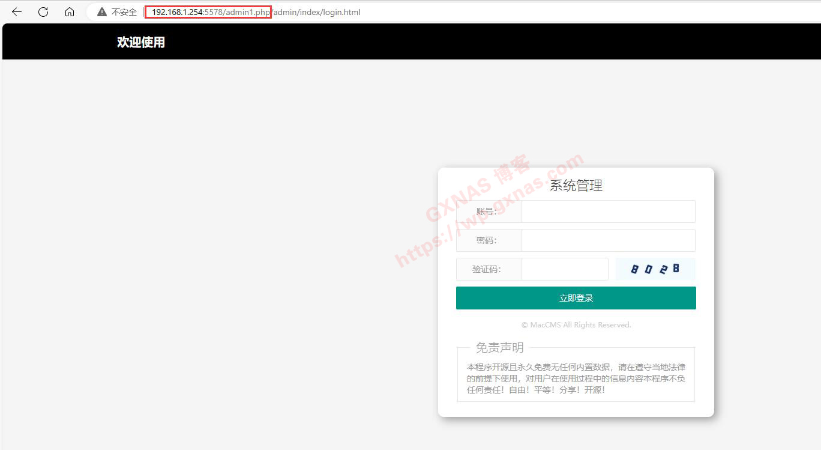Click the login.html part of the URL
This screenshot has width=821, height=450.
click(x=341, y=12)
